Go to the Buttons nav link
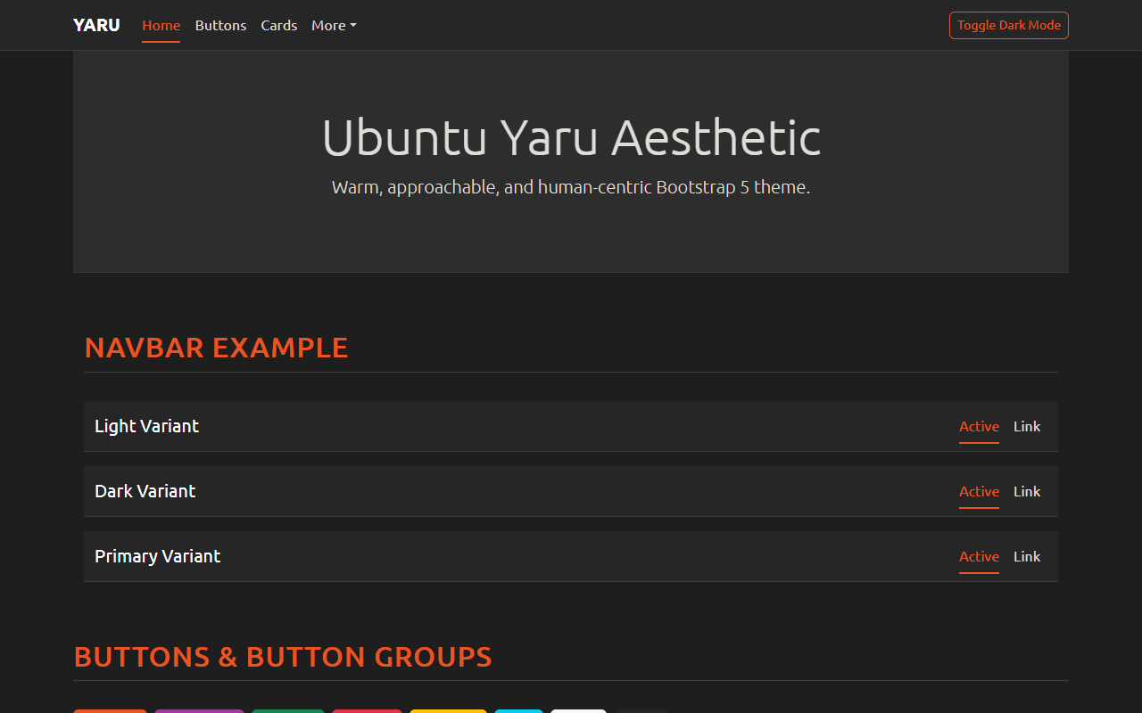This screenshot has height=713, width=1142. pos(220,26)
